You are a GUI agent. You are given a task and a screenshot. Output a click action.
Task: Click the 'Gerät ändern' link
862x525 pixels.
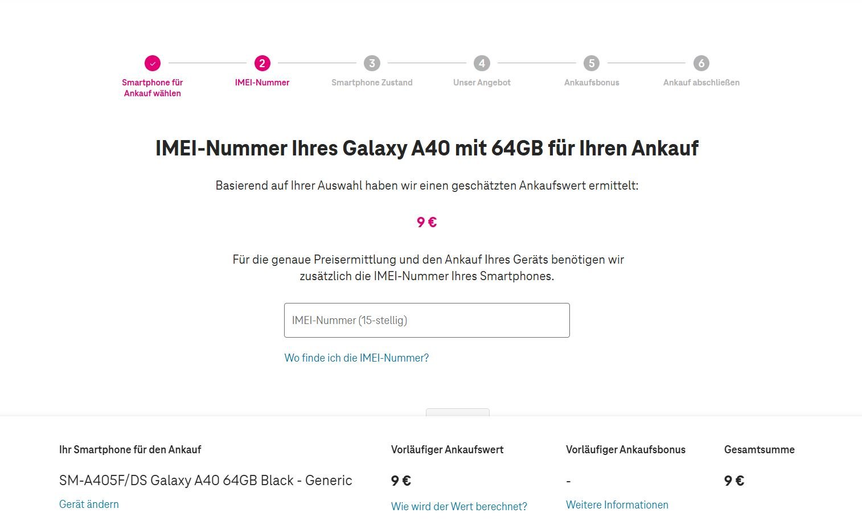pyautogui.click(x=89, y=504)
